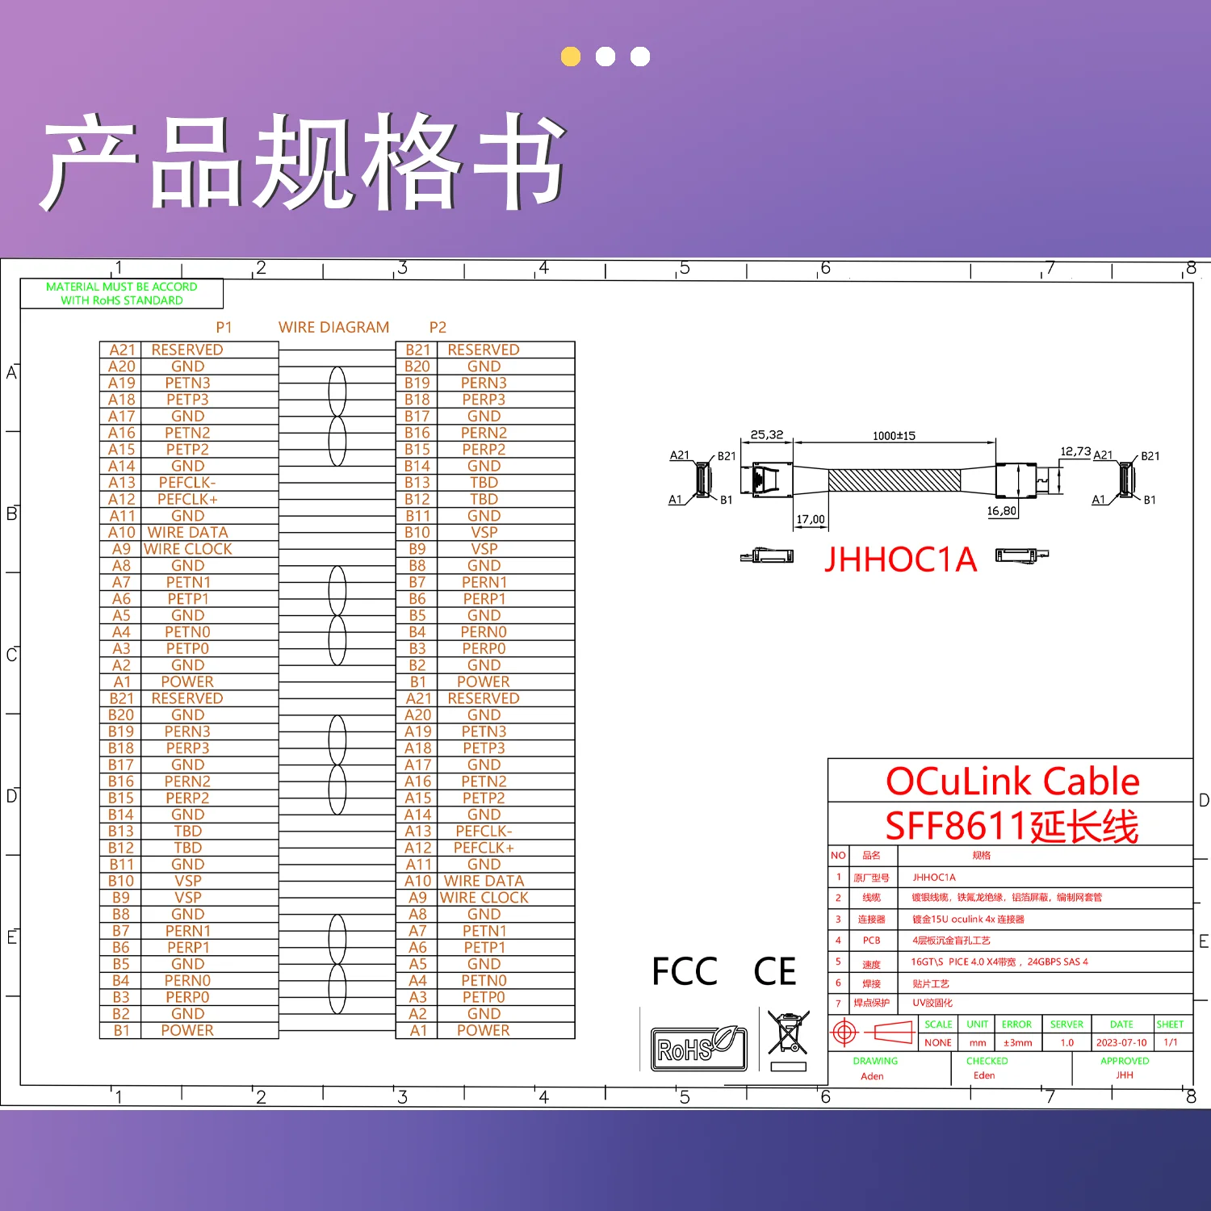
Task: Select the right connector end-view pin diagram
Action: (x=1125, y=478)
